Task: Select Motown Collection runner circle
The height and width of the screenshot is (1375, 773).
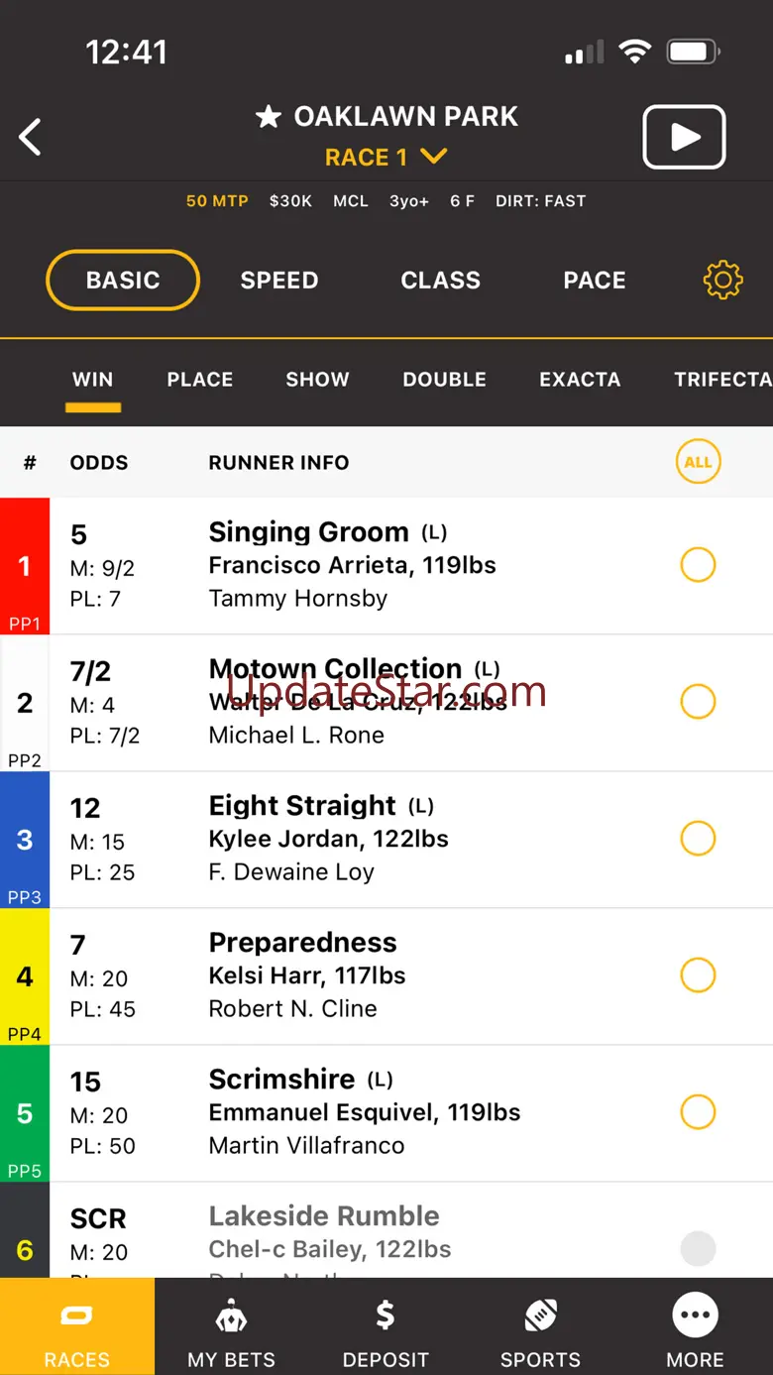Action: point(698,702)
